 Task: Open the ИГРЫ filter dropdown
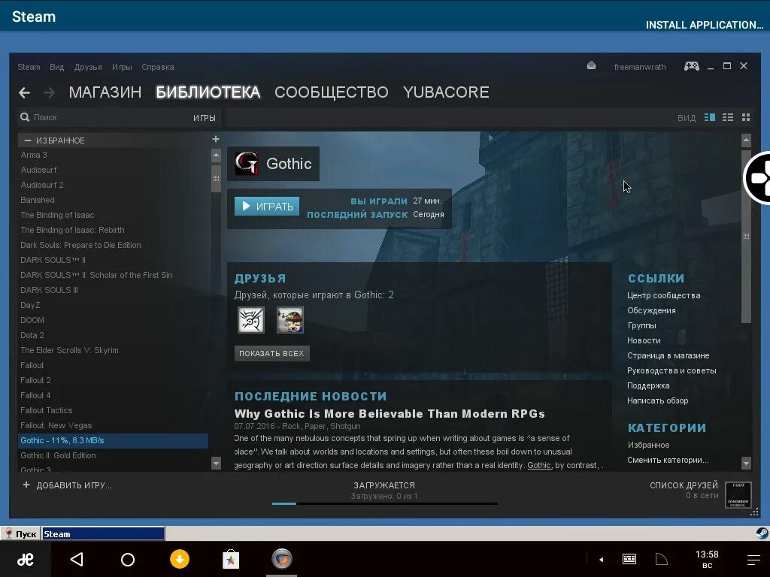(205, 118)
